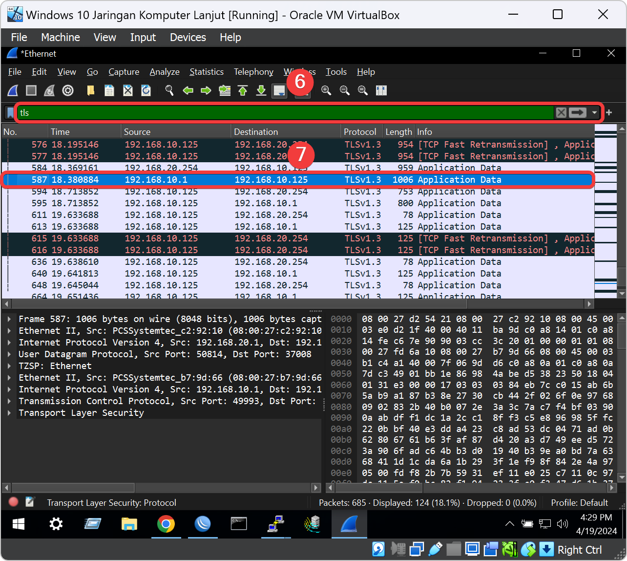Screen dimensions: 627x561
Task: Open Wireshark Tools menu
Action: click(x=336, y=72)
